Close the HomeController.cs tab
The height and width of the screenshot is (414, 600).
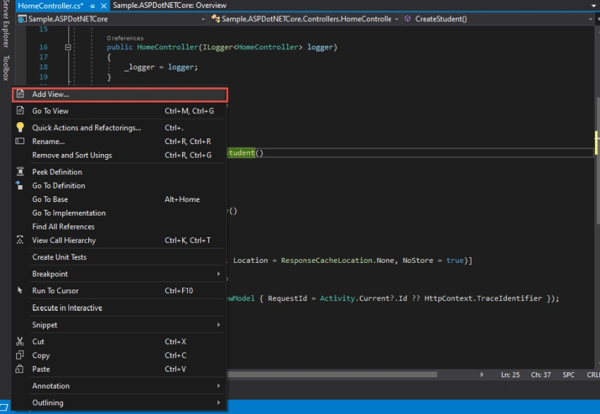104,6
